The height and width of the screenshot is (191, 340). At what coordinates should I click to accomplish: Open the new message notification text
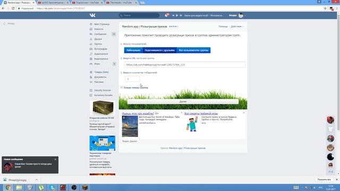tap(33, 165)
